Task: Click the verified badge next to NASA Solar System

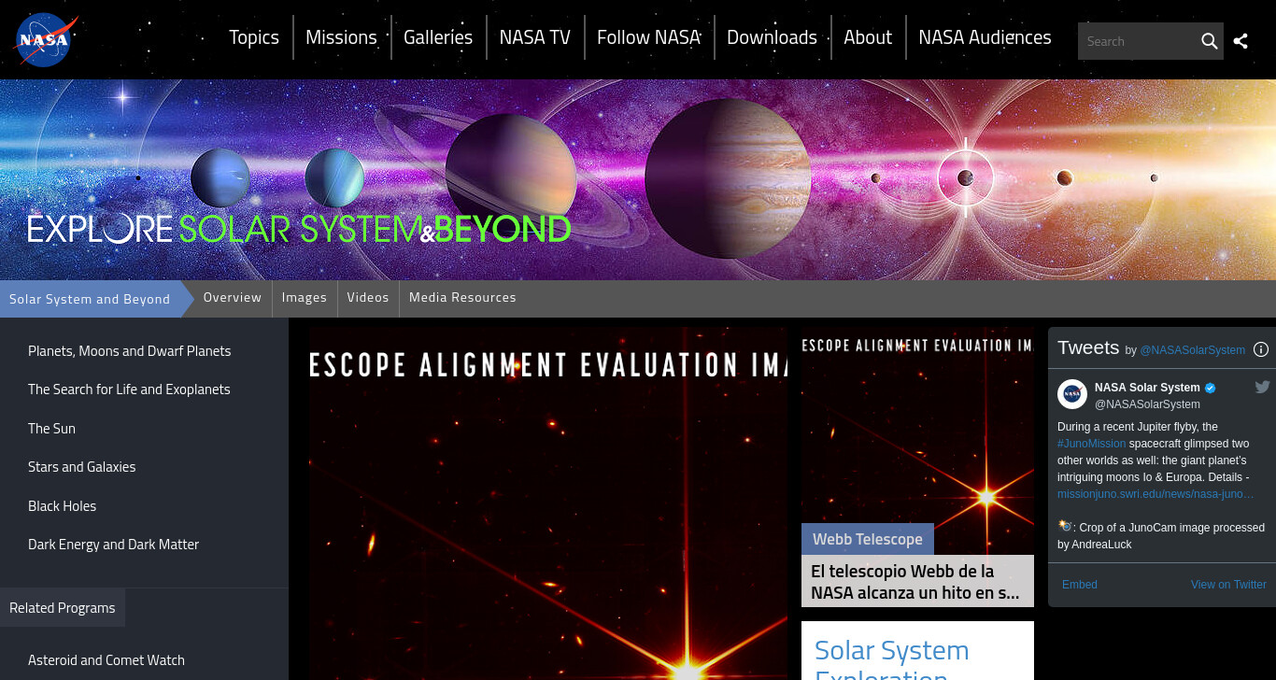Action: point(1210,388)
